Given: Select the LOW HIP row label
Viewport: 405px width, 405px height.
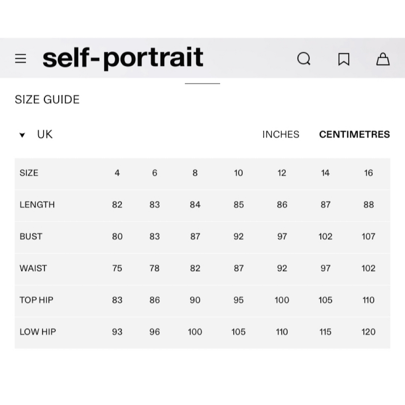Looking at the screenshot, I should [x=38, y=331].
